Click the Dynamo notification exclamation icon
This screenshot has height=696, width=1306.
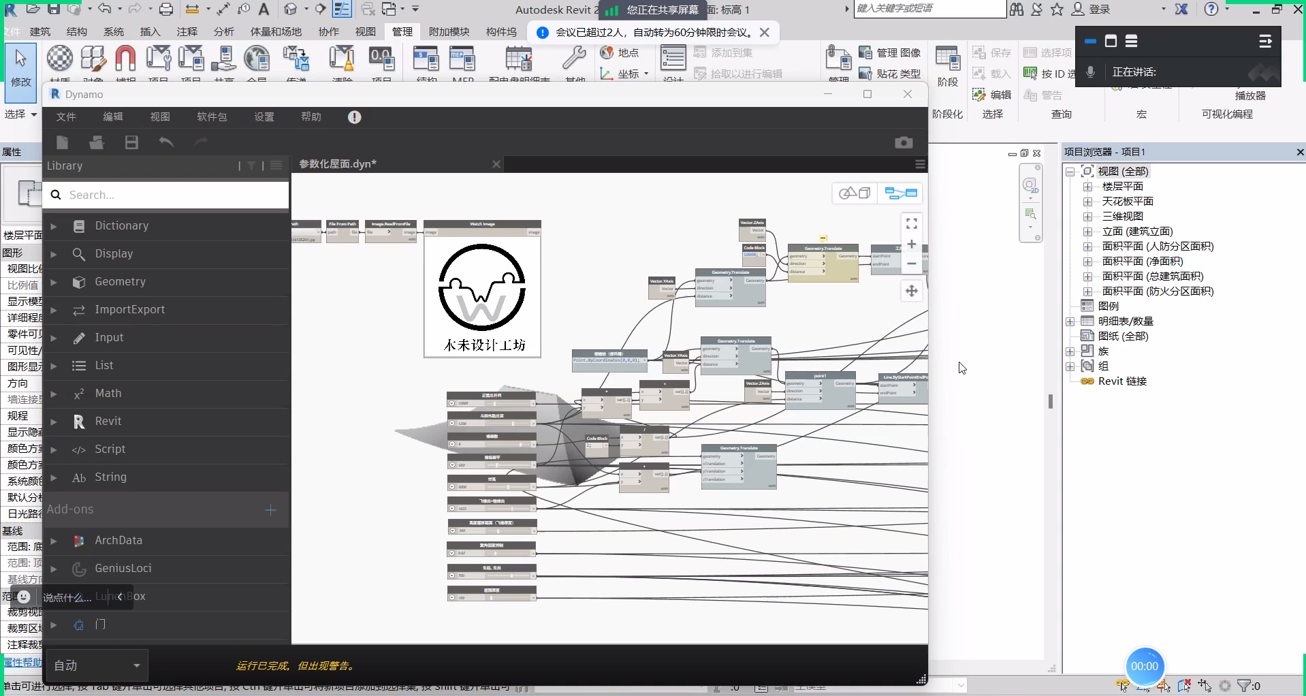tap(354, 117)
